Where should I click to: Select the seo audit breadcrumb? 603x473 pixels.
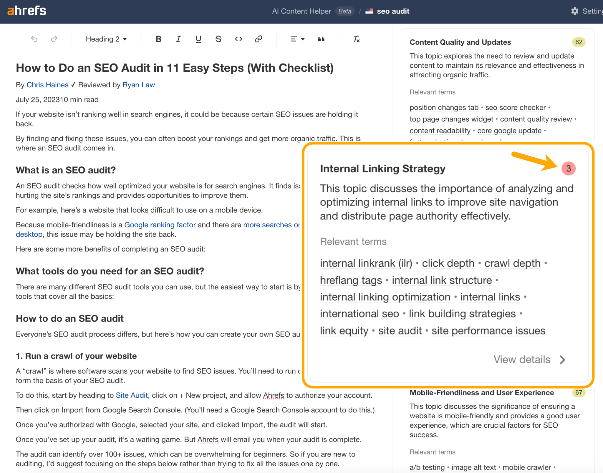point(393,11)
